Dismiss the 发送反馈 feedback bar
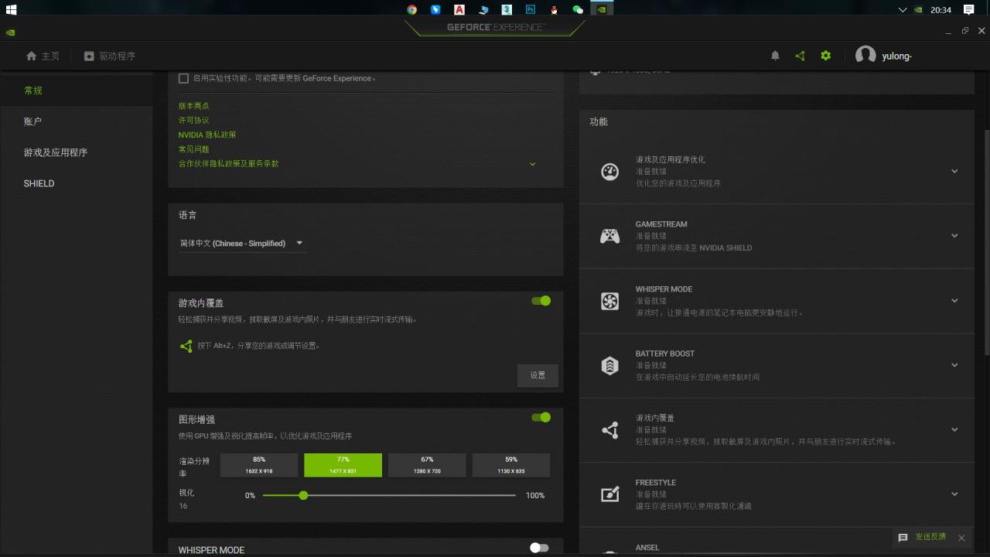 961,538
